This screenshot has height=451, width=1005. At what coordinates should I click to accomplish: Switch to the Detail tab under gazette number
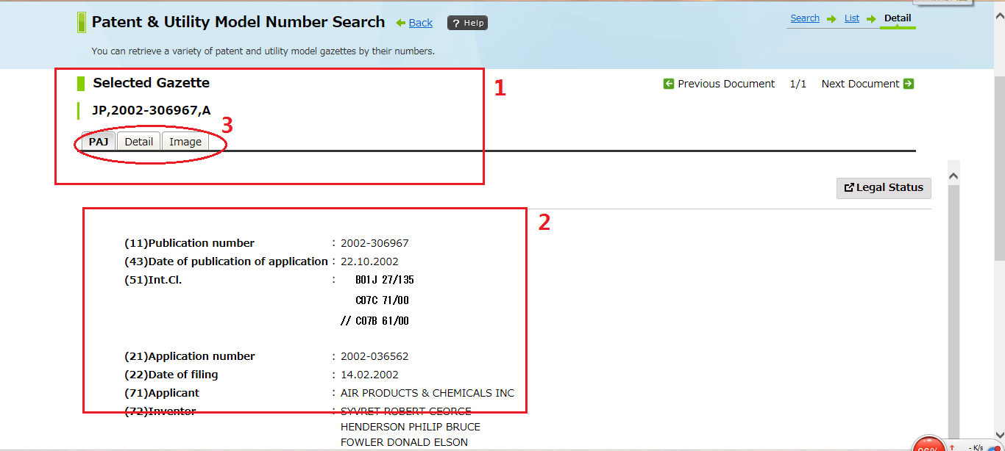click(x=138, y=142)
